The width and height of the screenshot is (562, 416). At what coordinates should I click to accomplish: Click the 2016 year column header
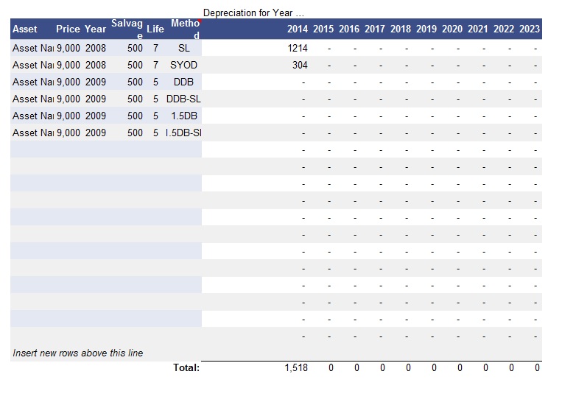pos(349,29)
